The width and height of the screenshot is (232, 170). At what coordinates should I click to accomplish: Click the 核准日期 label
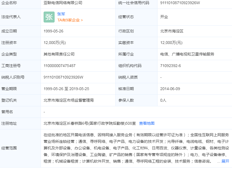[126, 89]
